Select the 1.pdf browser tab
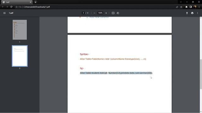Image resolution: width=202 pixels, height=113 pixels. pos(16,2)
